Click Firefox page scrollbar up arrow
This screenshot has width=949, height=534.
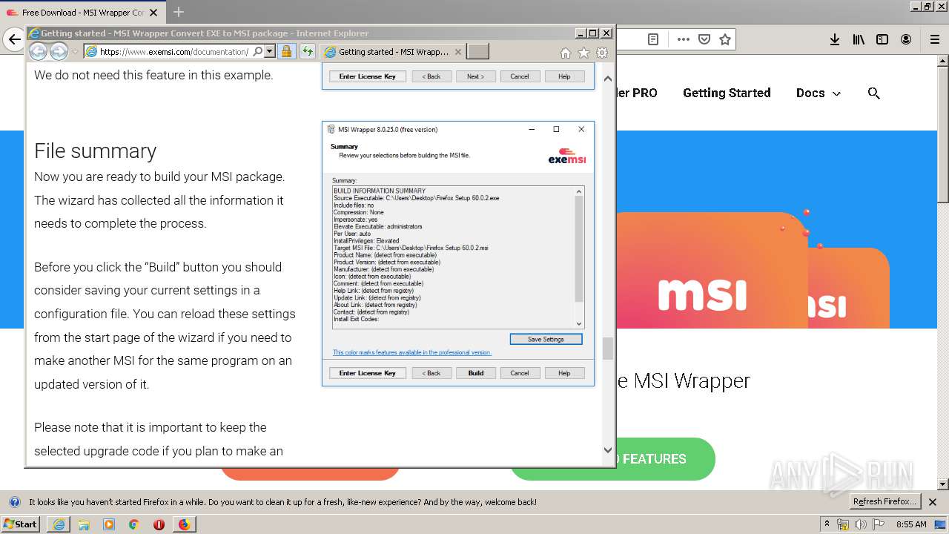943,62
